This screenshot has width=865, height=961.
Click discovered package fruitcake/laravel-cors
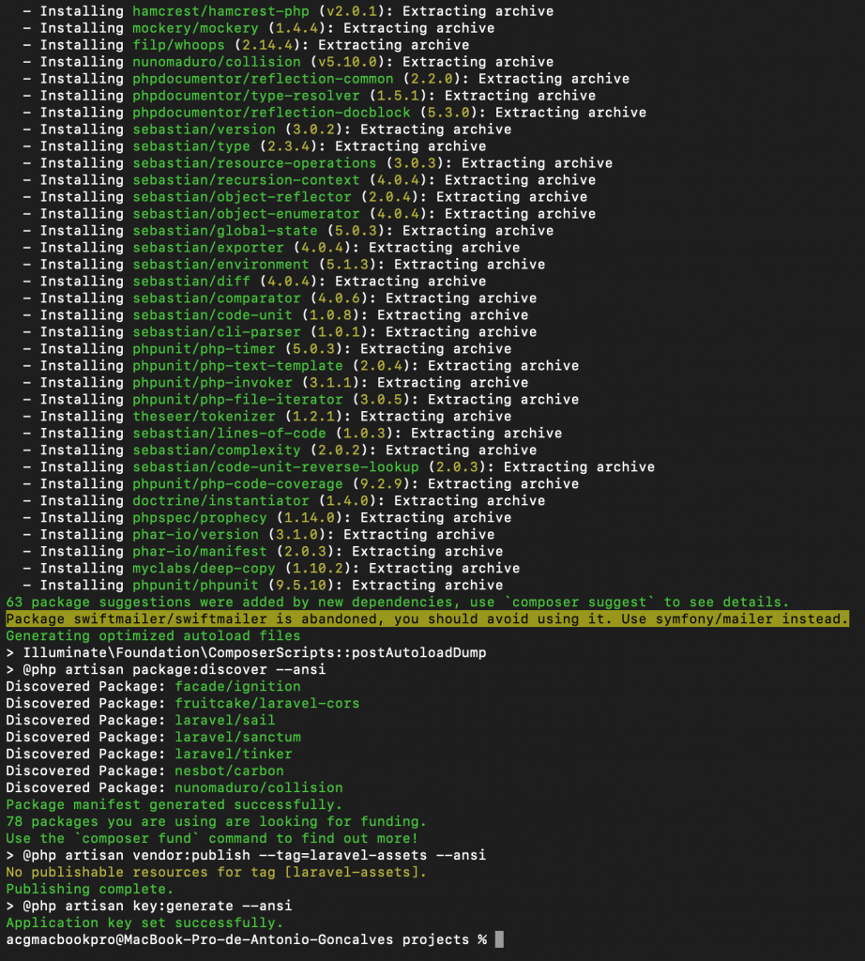point(267,703)
